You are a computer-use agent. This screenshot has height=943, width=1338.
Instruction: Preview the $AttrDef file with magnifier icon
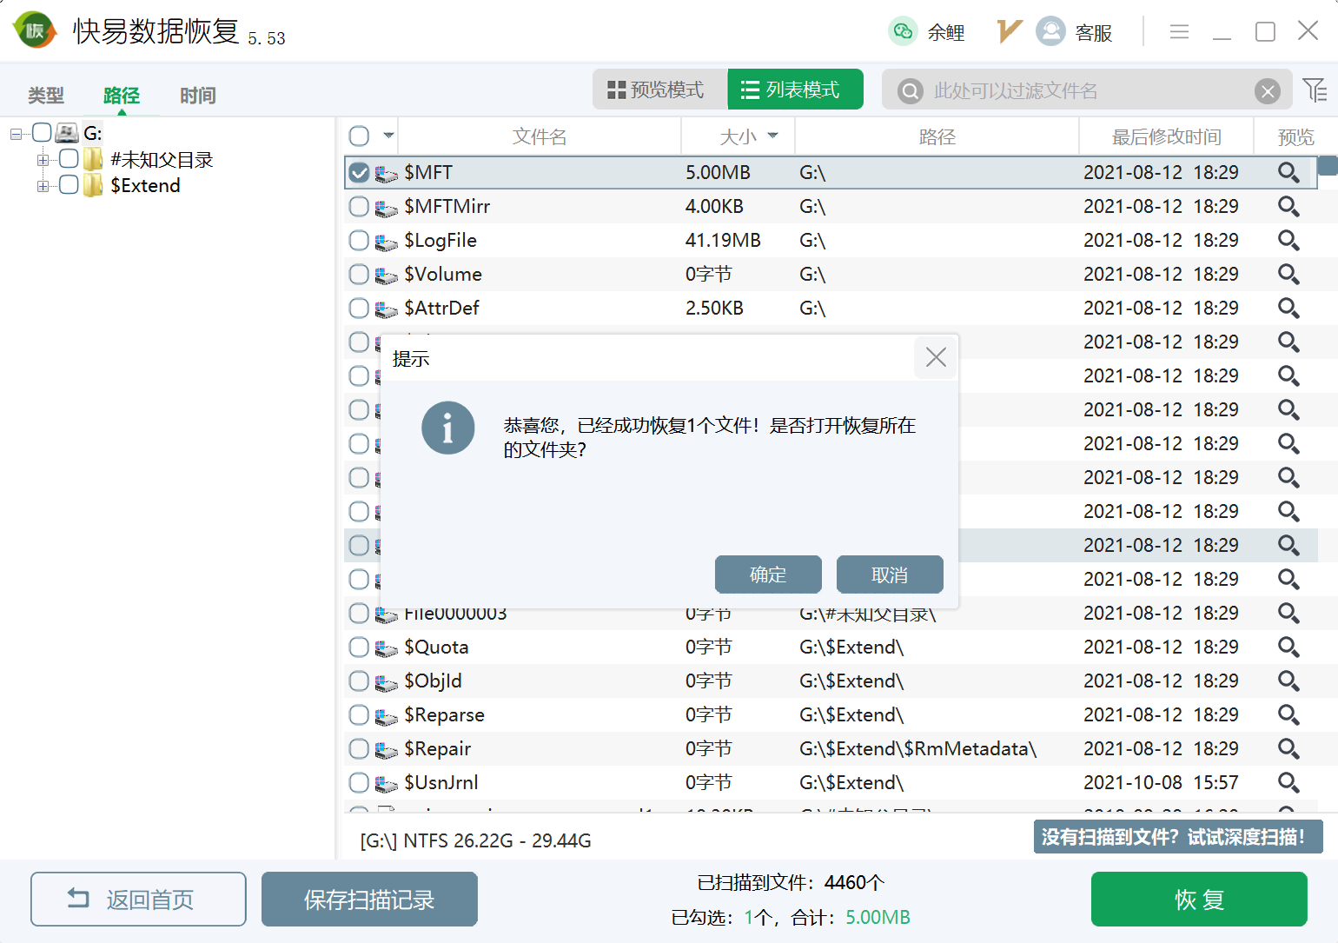point(1288,309)
